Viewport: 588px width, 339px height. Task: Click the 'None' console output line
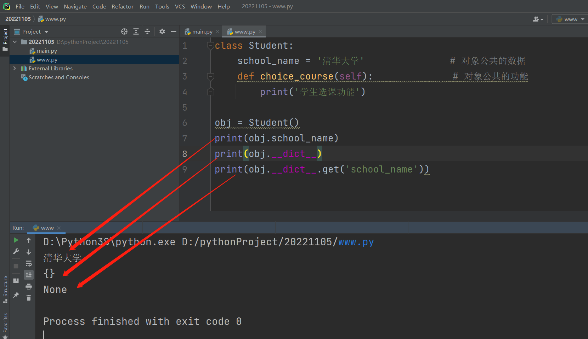[55, 290]
